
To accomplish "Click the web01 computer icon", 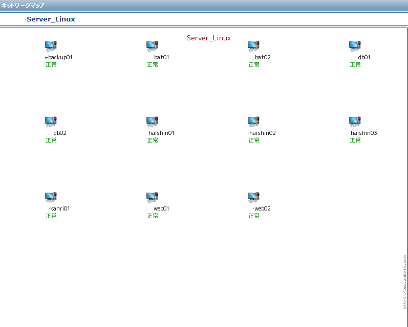I will tap(152, 197).
